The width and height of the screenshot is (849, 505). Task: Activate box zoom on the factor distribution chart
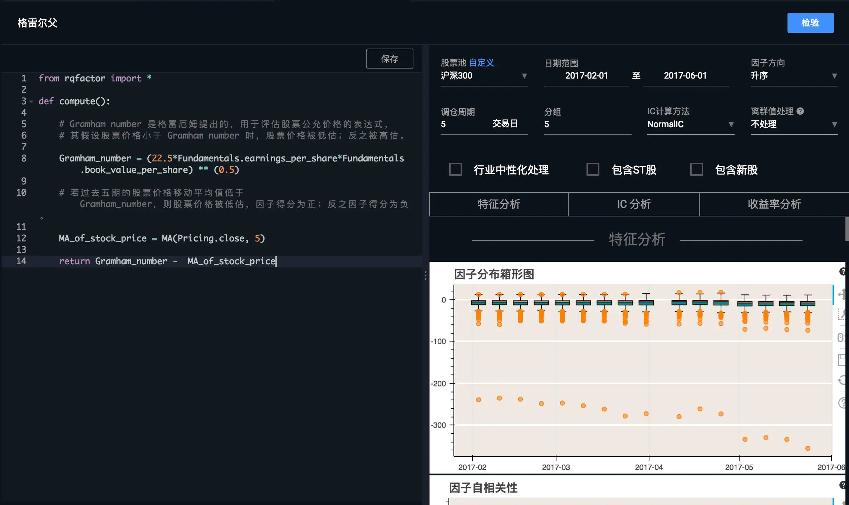[x=841, y=314]
